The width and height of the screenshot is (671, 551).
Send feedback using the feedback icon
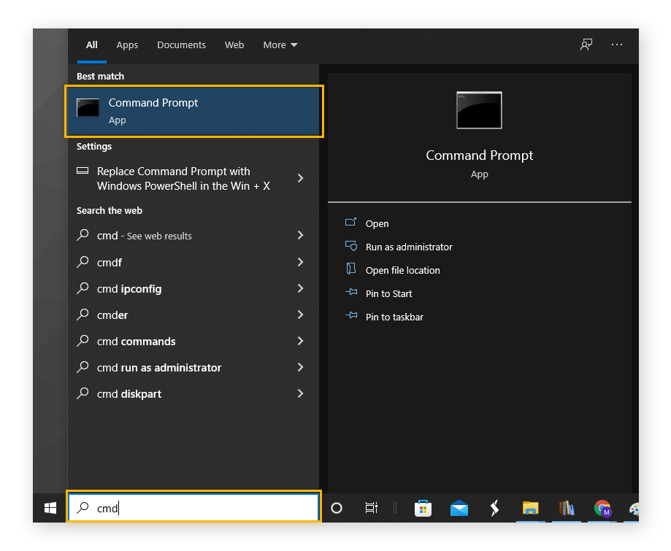[586, 45]
